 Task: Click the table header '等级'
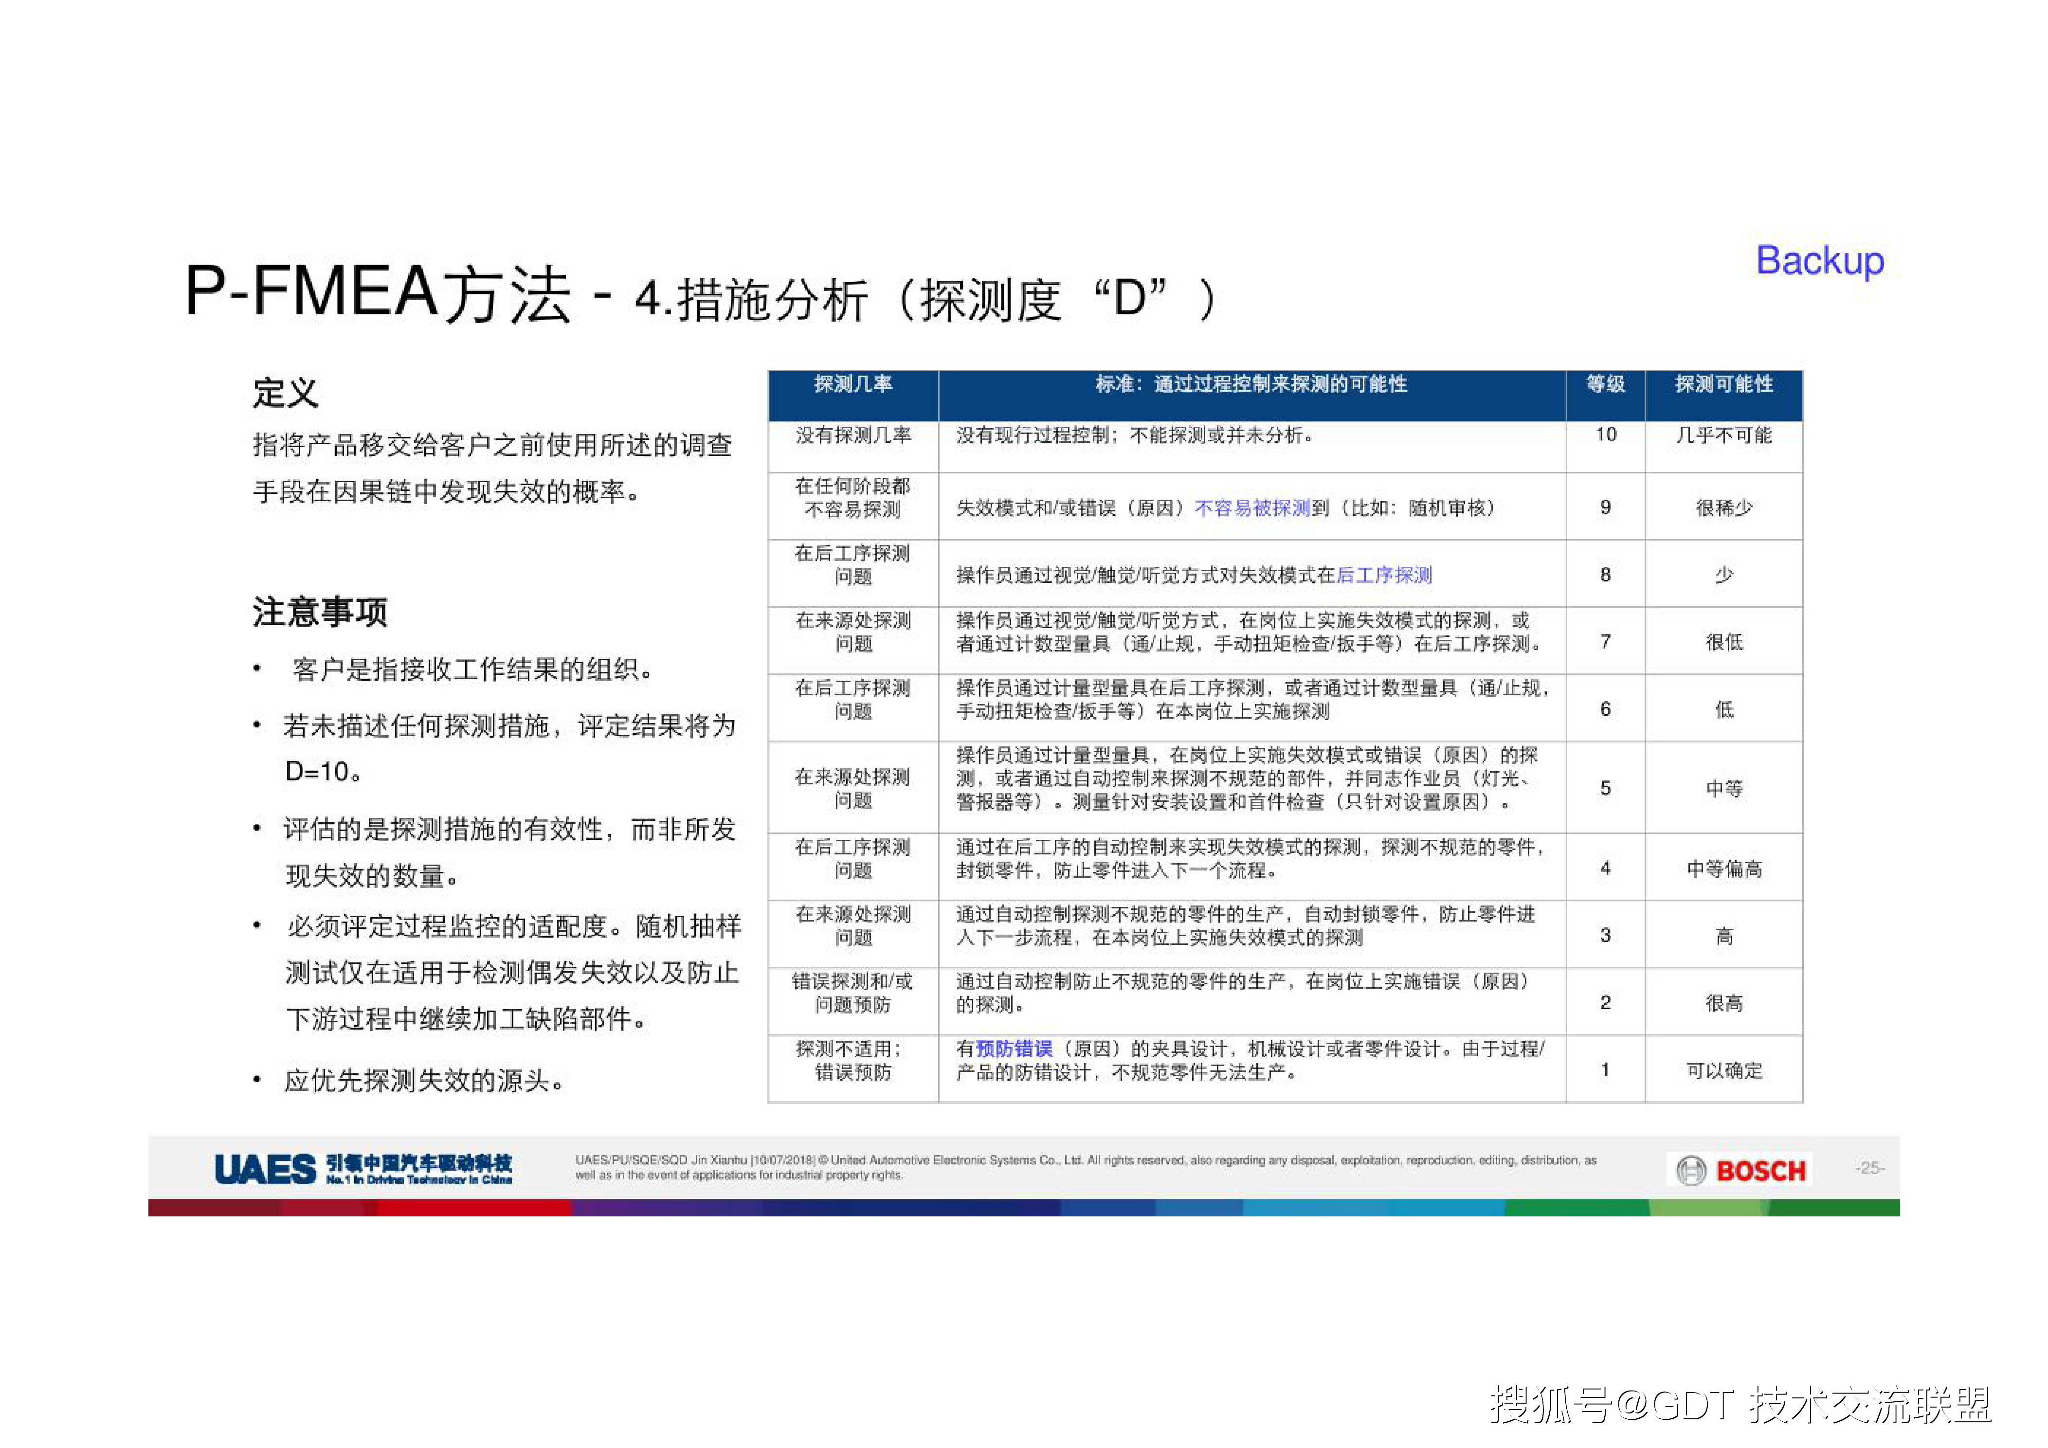1605,384
